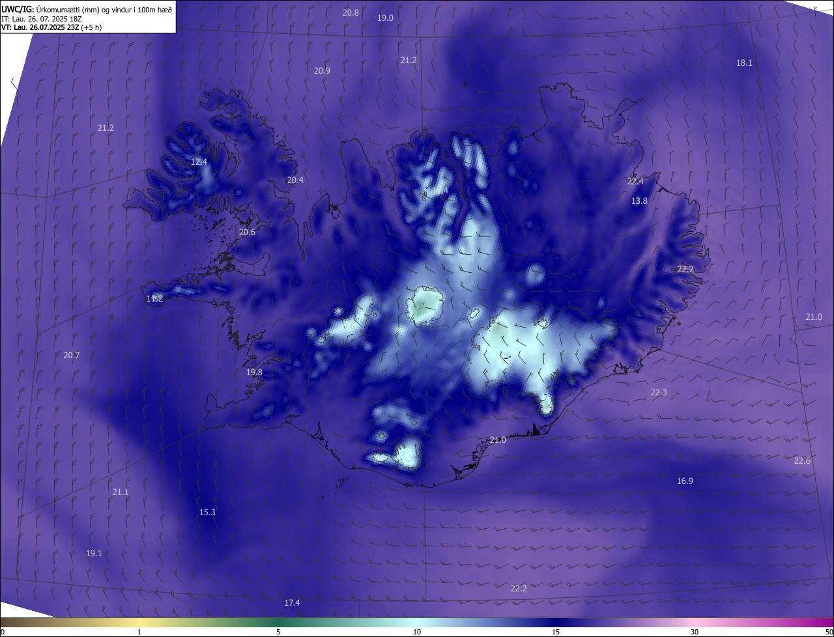This screenshot has height=637, width=834.
Task: Click the 12.4 value over the Westfjords
Action: (x=199, y=162)
